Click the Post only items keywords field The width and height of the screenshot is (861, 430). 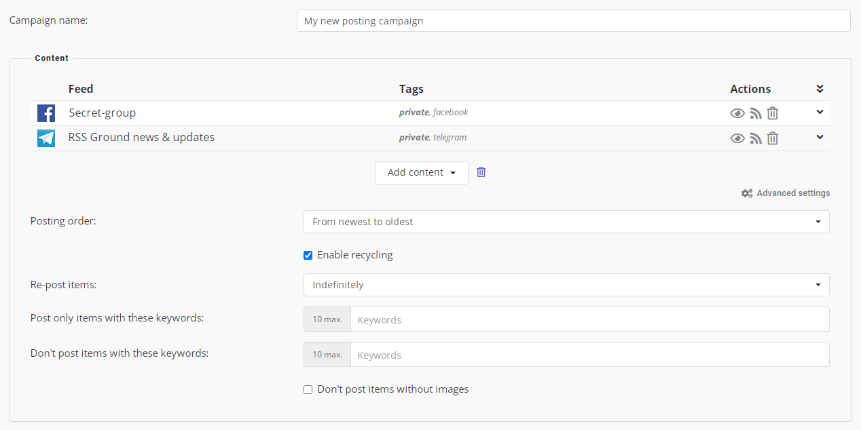(589, 319)
